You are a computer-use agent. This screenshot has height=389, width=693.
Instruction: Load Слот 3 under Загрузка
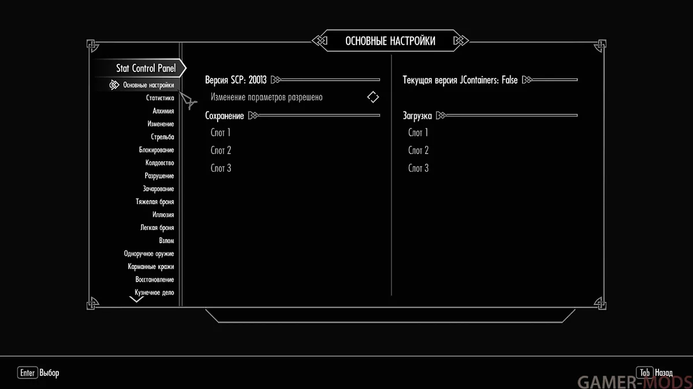point(418,168)
